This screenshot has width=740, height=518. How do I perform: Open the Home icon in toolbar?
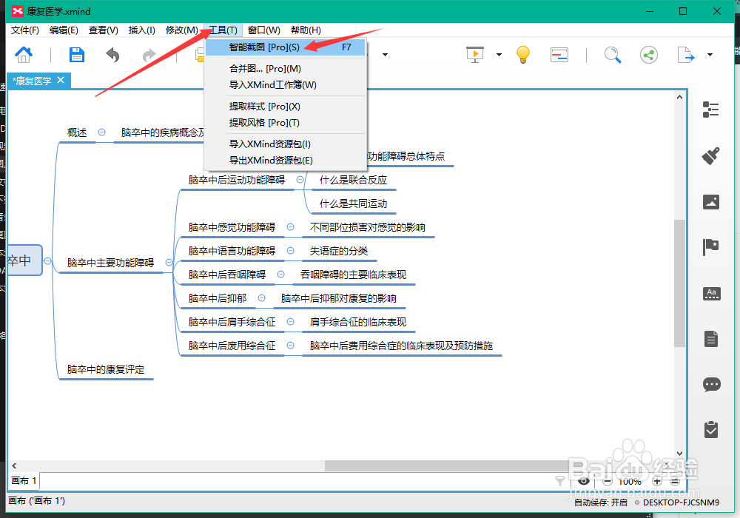tap(24, 55)
